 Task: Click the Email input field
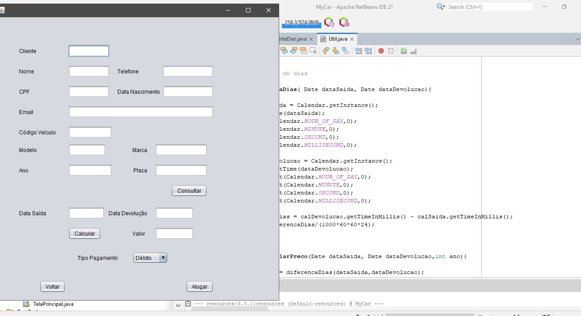coord(141,112)
